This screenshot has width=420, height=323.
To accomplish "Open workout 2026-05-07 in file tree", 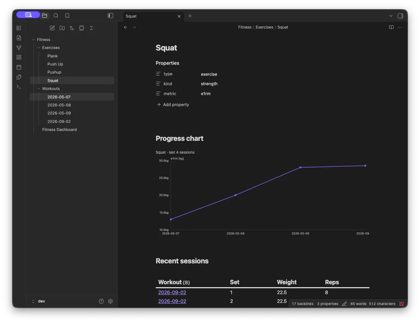I will (x=72, y=97).
